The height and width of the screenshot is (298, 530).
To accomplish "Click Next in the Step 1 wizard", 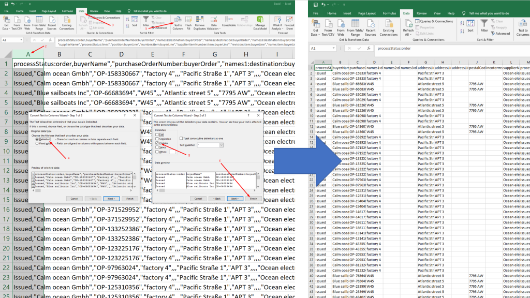I will click(x=111, y=199).
